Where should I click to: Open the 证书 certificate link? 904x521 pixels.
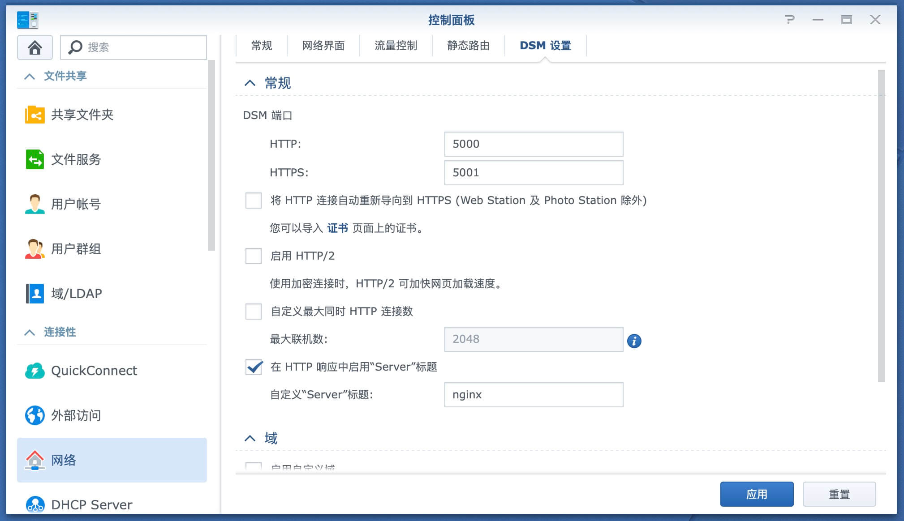[x=337, y=228]
